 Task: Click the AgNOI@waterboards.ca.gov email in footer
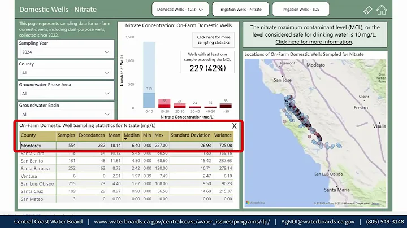318,222
